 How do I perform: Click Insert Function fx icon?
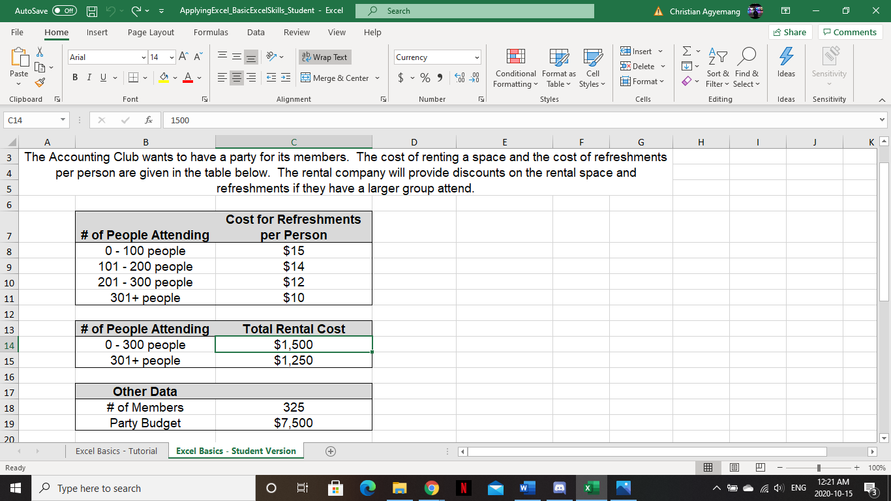pyautogui.click(x=149, y=121)
